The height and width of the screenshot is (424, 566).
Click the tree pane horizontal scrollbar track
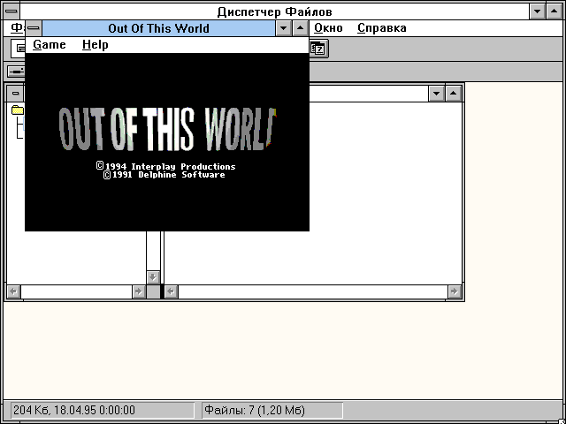[x=77, y=291]
